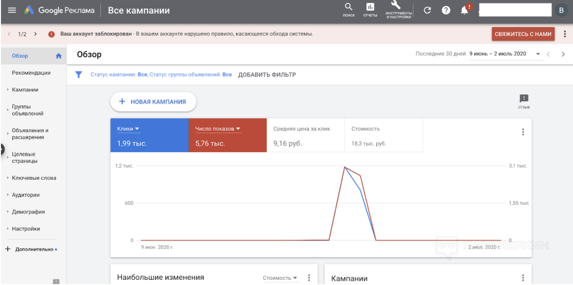Select the Средняя цена за клик metric tile
Image resolution: width=573 pixels, height=285 pixels.
pos(306,135)
